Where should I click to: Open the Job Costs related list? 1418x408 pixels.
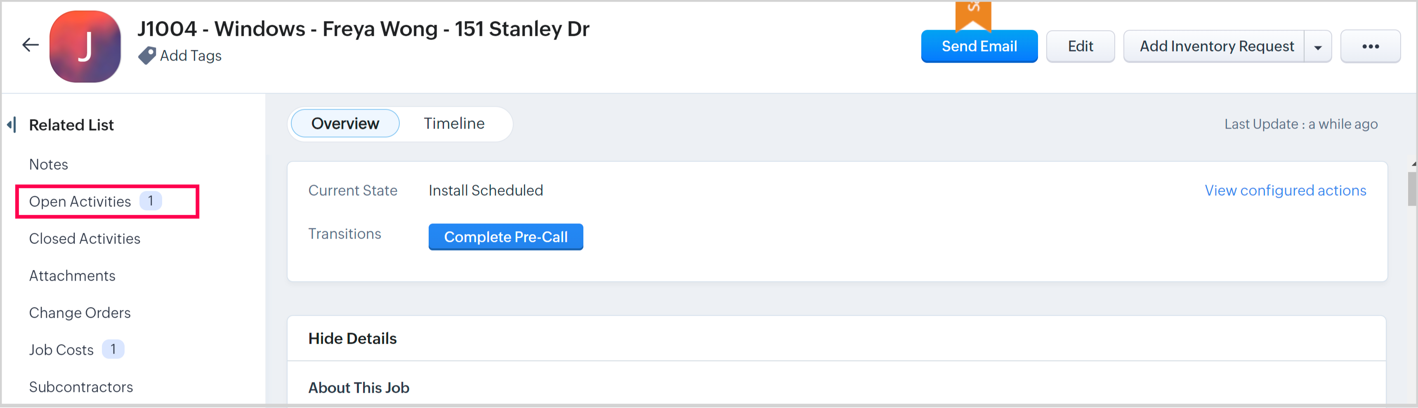(x=61, y=350)
